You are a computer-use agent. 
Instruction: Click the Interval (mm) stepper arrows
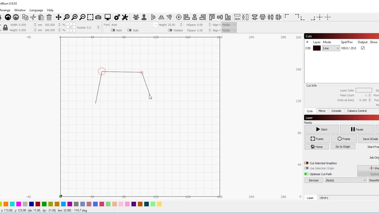370,100
